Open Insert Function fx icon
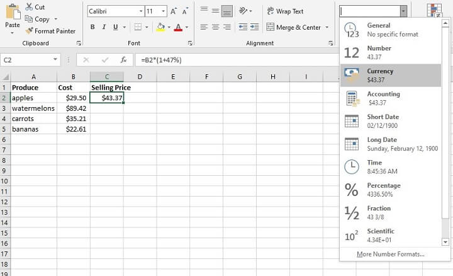The width and height of the screenshot is (453, 276). click(124, 60)
